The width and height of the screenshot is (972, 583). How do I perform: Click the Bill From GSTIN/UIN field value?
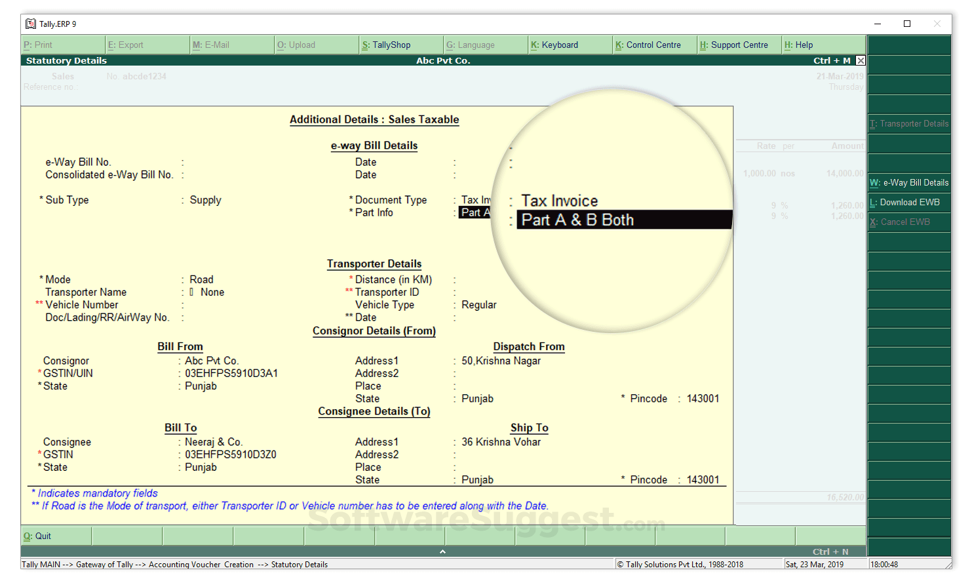[x=231, y=373]
